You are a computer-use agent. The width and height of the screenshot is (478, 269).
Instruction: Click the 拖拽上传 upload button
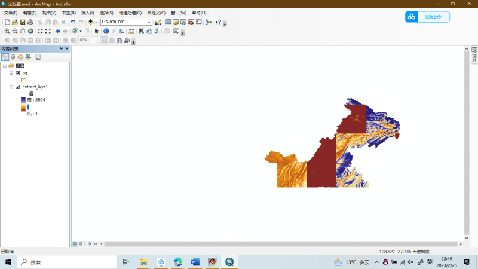click(x=427, y=17)
